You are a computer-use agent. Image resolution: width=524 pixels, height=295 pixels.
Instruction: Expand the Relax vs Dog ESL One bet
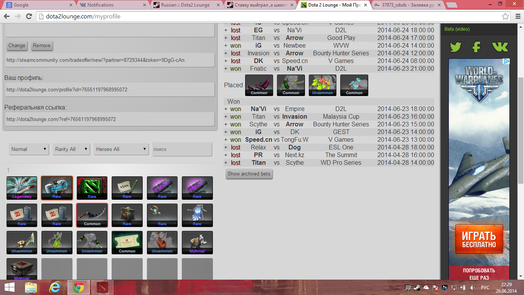(226, 147)
